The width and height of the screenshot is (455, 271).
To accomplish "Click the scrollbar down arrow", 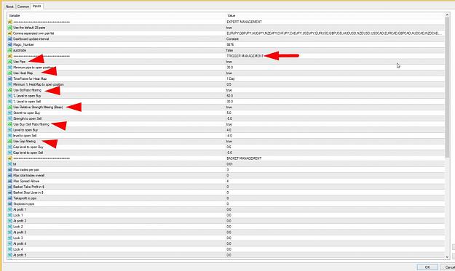I will 447,256.
